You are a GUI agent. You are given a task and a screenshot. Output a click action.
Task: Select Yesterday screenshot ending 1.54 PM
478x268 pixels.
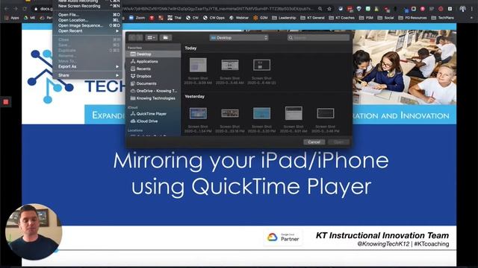pyautogui.click(x=198, y=119)
